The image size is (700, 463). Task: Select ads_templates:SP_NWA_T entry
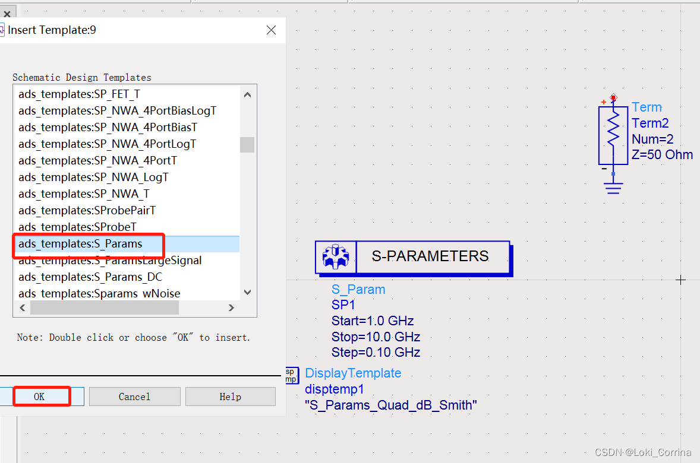[x=127, y=194]
